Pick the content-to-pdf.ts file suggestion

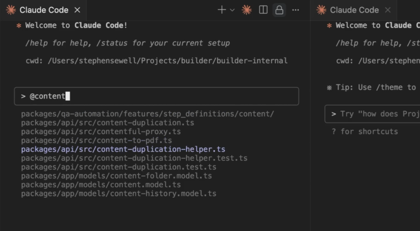pos(96,140)
